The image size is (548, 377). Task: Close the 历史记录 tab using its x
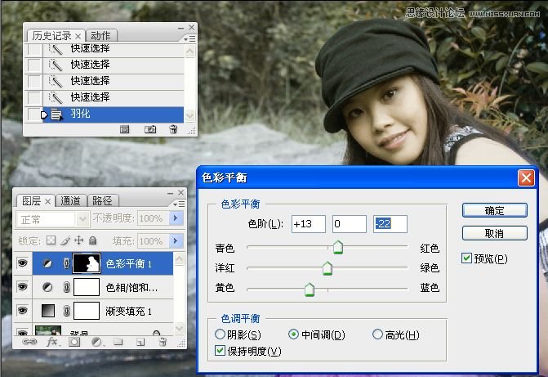[78, 36]
